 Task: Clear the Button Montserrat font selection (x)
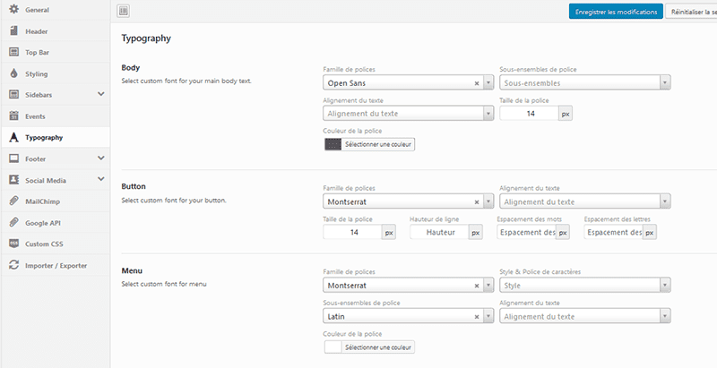tap(477, 201)
